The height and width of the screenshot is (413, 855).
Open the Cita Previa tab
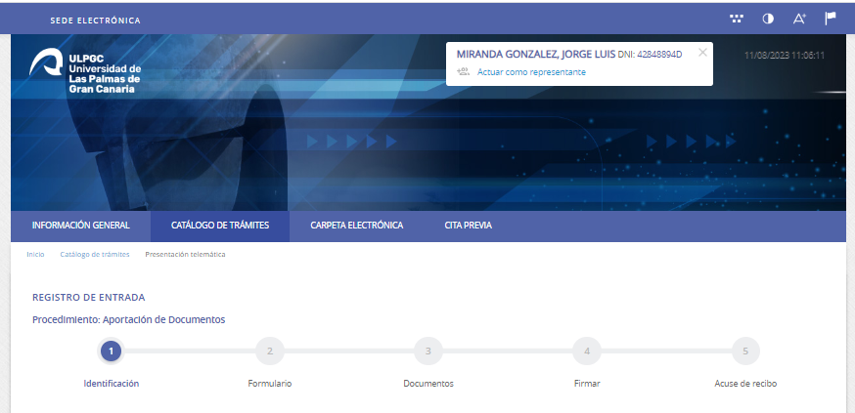tap(468, 226)
